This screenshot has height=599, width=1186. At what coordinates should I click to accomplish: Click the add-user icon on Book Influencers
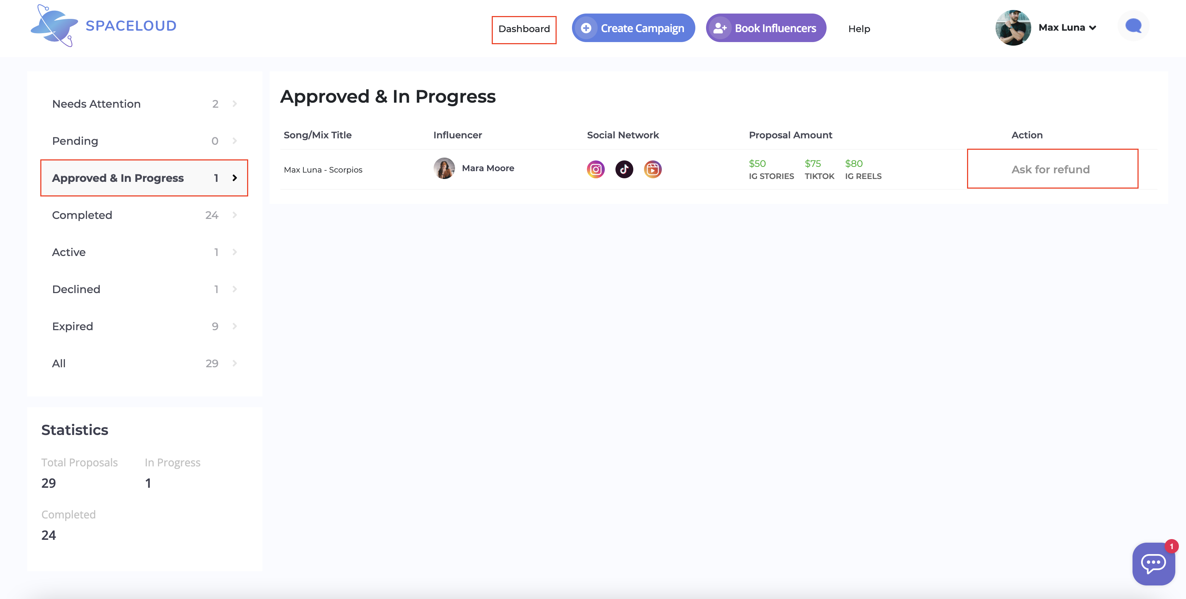(x=720, y=28)
